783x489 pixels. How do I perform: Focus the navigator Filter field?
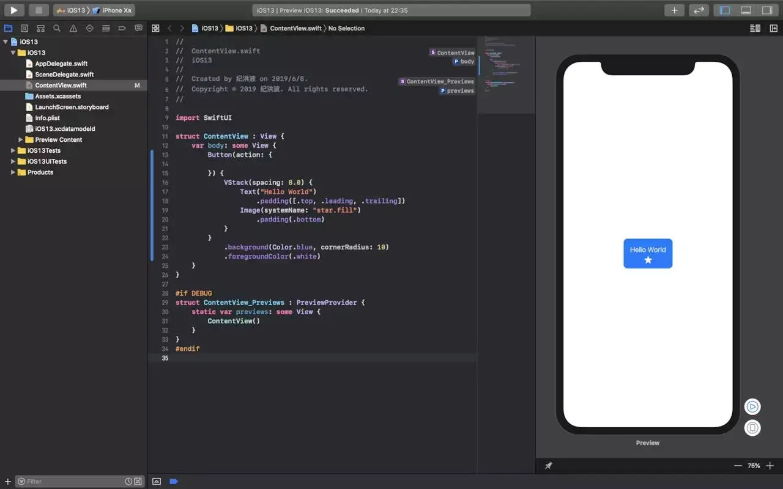point(80,482)
